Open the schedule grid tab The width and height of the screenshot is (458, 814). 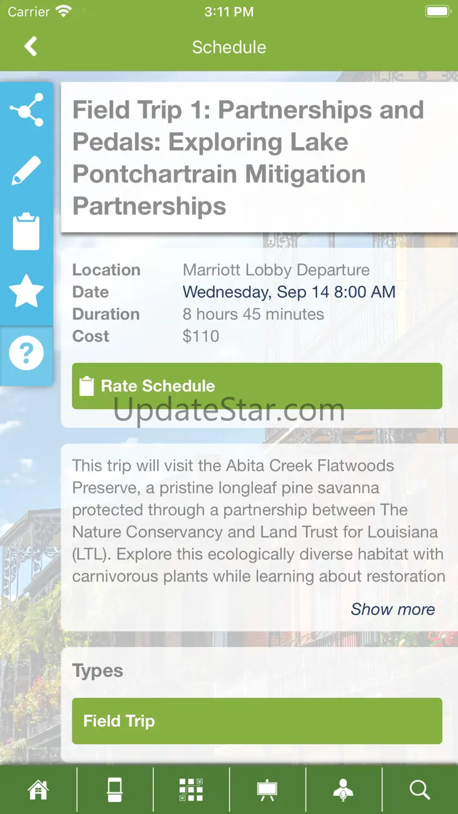point(191,790)
